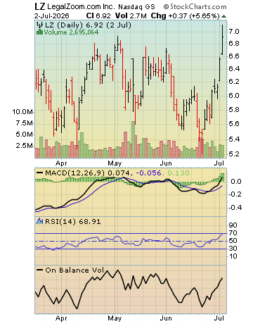Click the On Balance Vol legend label
The image size is (253, 324).
(x=74, y=270)
